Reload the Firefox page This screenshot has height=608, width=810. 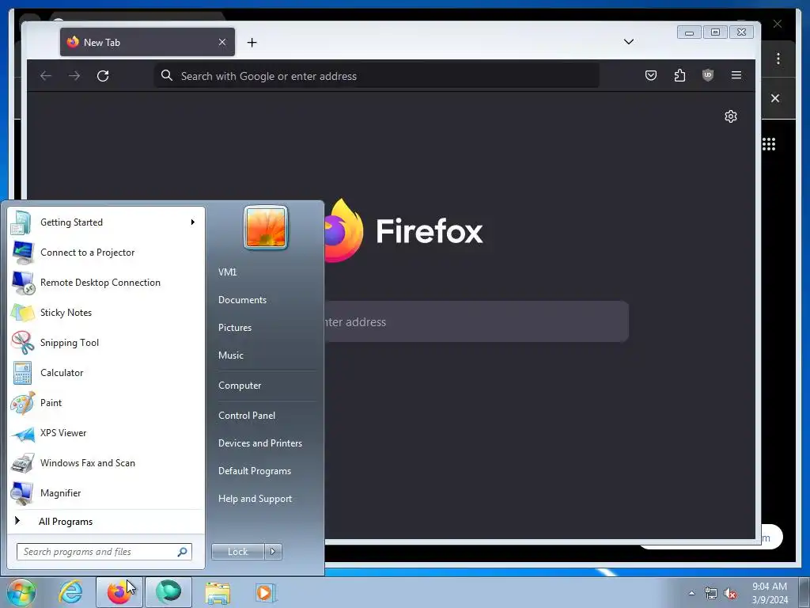pyautogui.click(x=103, y=76)
